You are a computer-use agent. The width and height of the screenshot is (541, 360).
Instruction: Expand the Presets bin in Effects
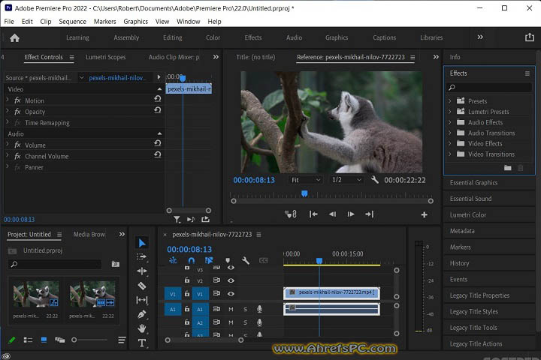tap(449, 101)
